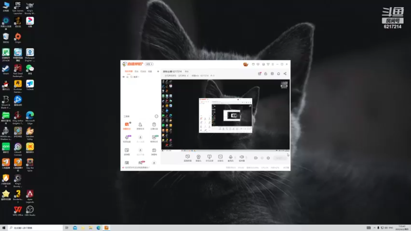Open the WeChat desktop shortcut
Screen dimensions: 411x231
click(x=30, y=70)
